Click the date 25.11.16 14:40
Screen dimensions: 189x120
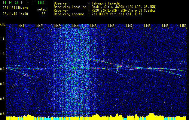point(15,14)
